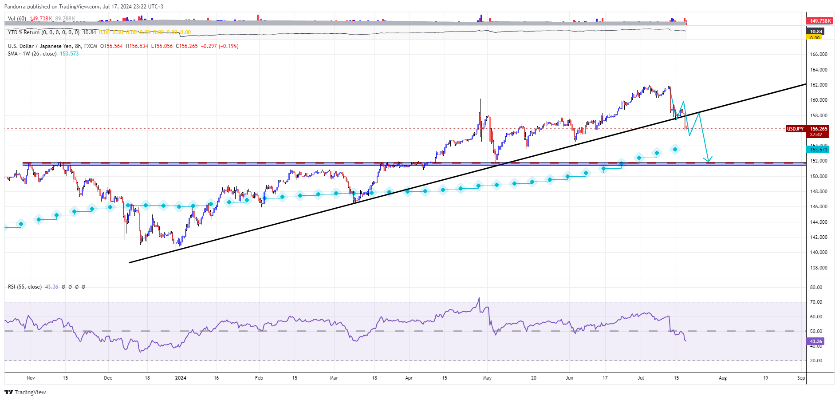Click the 148.000 price axis label
839x400 pixels.
tap(819, 191)
